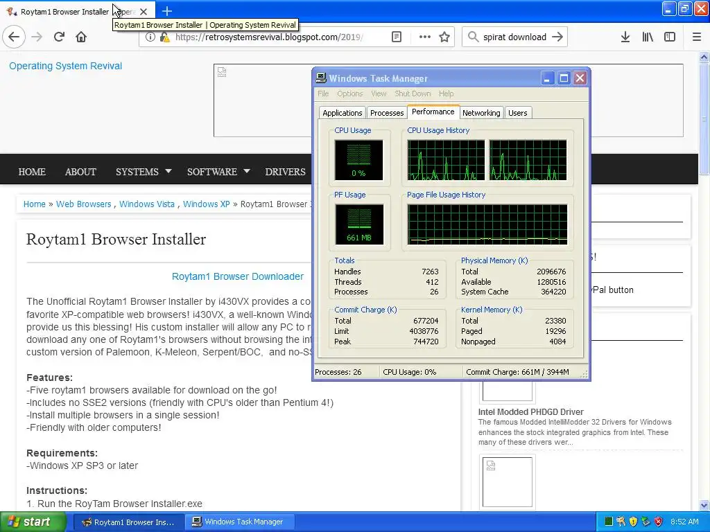Click the 'Commit Charge: 661M / 3944M' status text
This screenshot has width=710, height=532.
click(x=517, y=372)
